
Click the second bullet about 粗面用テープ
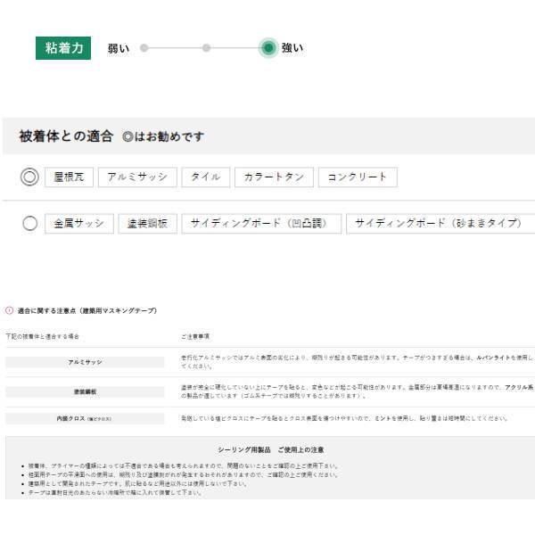(x=184, y=474)
